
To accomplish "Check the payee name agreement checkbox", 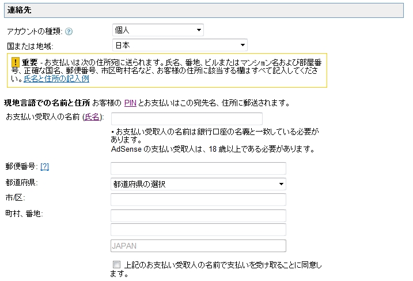I will (x=116, y=264).
